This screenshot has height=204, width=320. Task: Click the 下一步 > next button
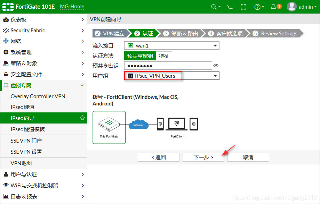click(203, 157)
